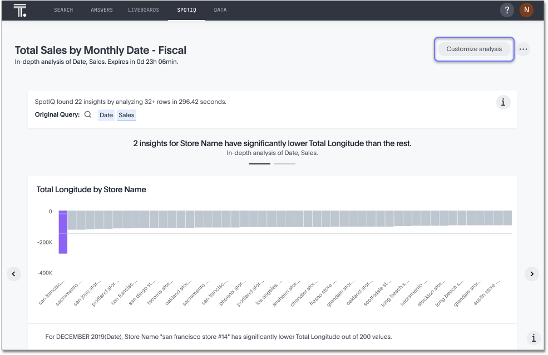
Task: Select the second insight page indicator dash
Action: [x=284, y=162]
